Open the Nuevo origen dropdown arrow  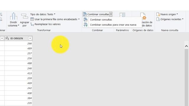pyautogui.click(x=177, y=14)
